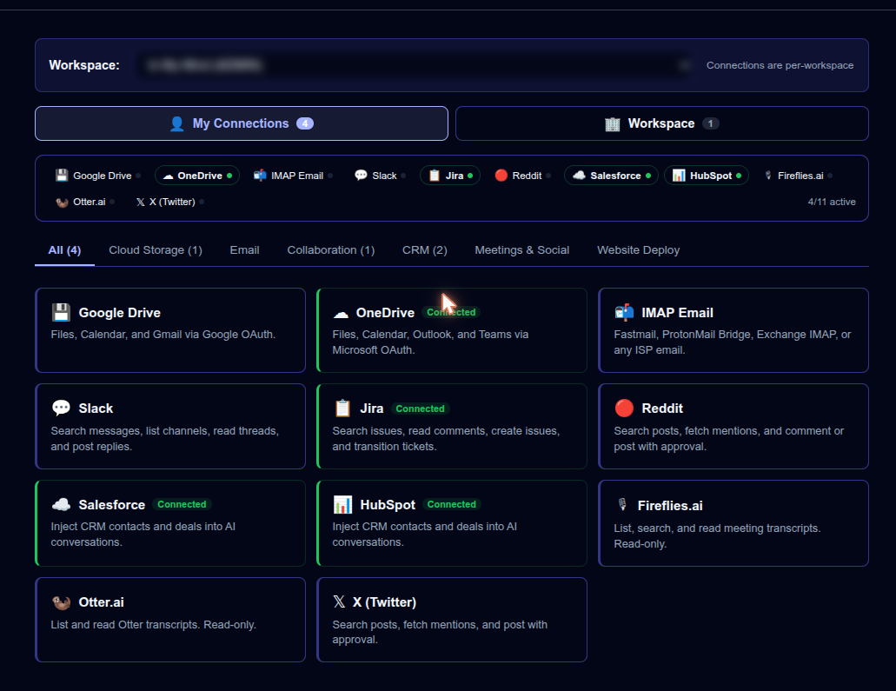Click the Otter icon in chips row
Image resolution: width=896 pixels, height=691 pixels.
[x=62, y=203]
